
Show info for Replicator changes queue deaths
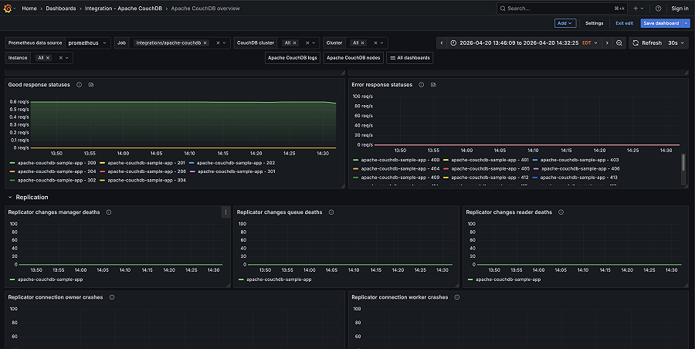[x=331, y=212]
